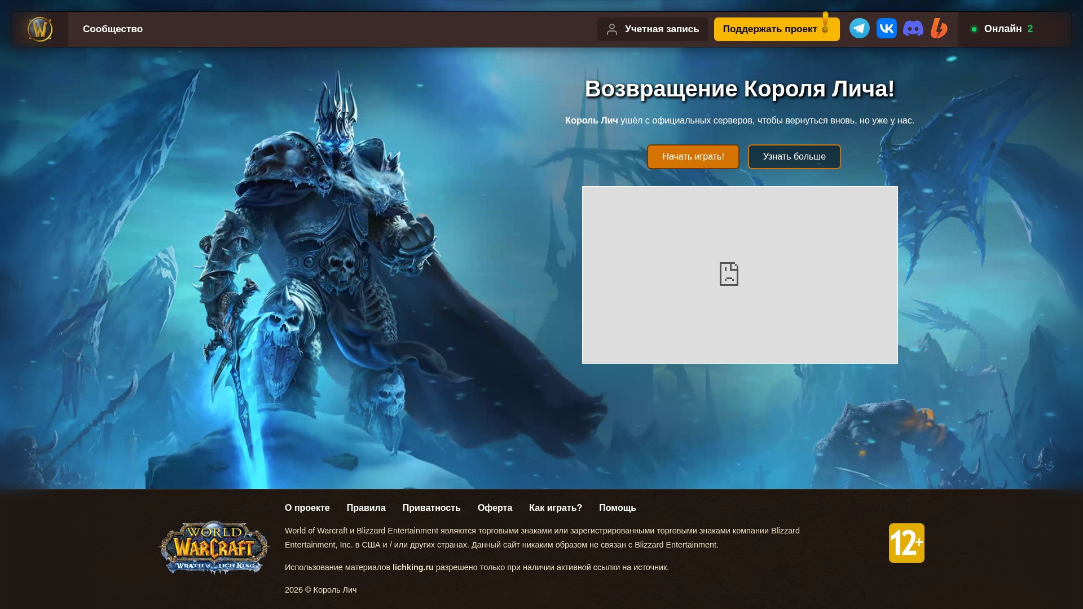Image resolution: width=1083 pixels, height=609 pixels.
Task: Open the VK social icon
Action: [887, 28]
